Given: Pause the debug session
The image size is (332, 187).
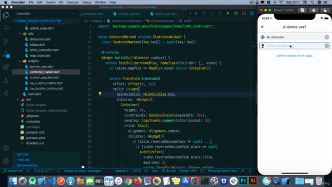Looking at the screenshot, I should point(196,14).
